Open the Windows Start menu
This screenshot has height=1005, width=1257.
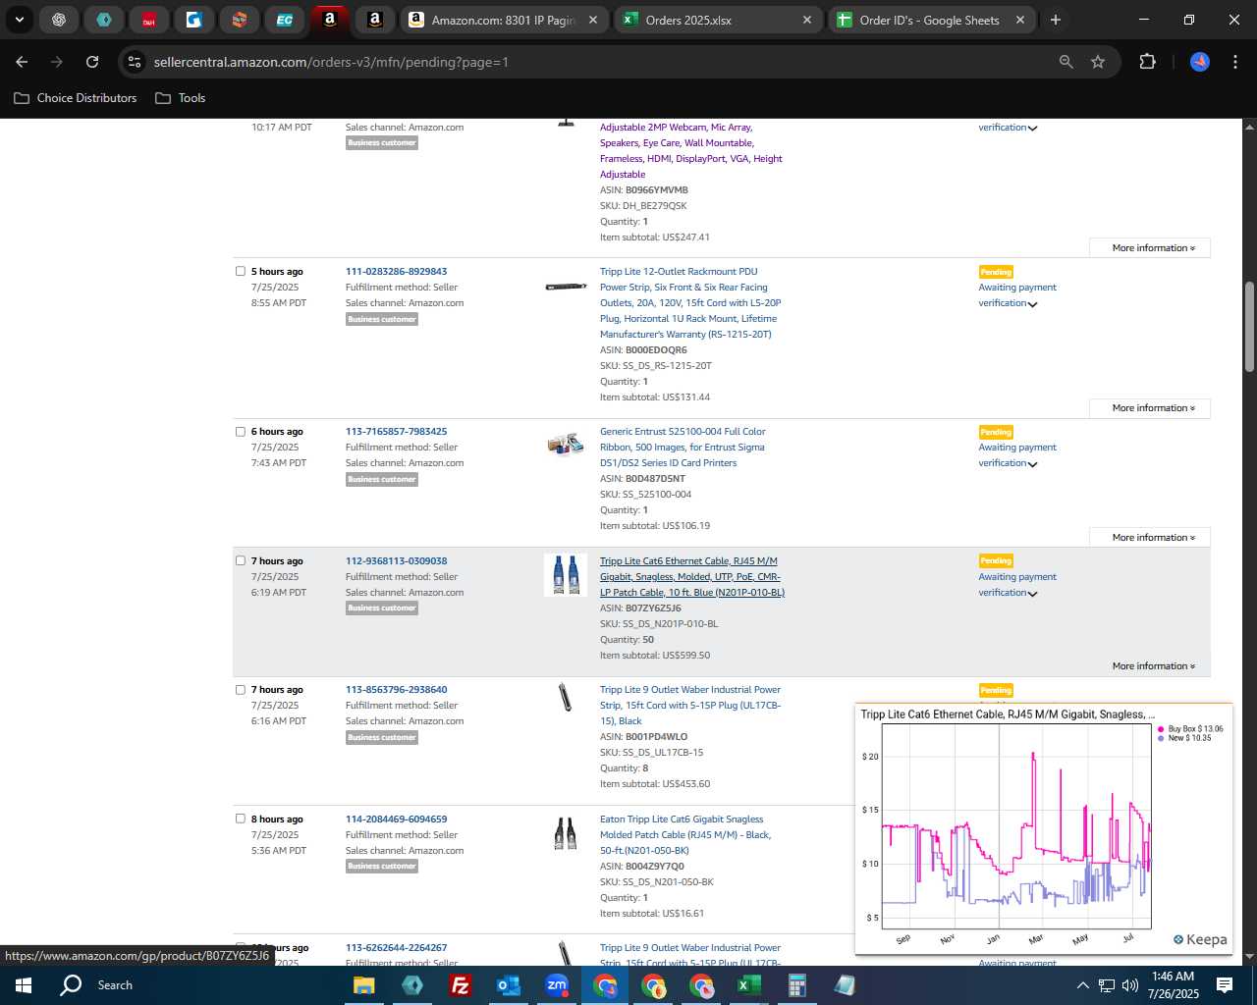tap(24, 985)
